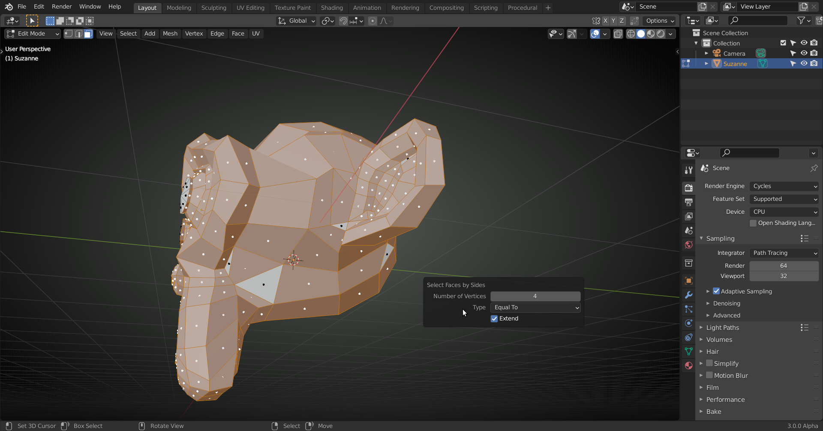Open the Type dropdown showing Equal To
The image size is (823, 431).
(535, 308)
